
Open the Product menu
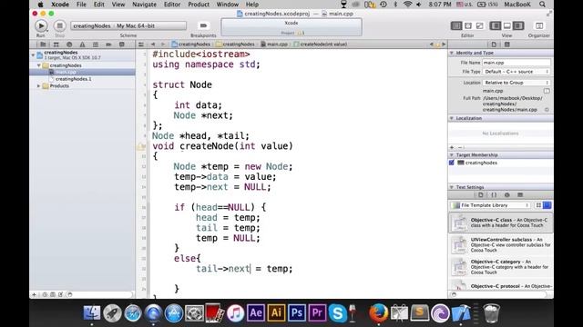[x=199, y=5]
